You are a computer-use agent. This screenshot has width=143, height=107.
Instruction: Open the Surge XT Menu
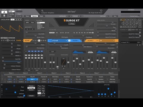(71, 24)
